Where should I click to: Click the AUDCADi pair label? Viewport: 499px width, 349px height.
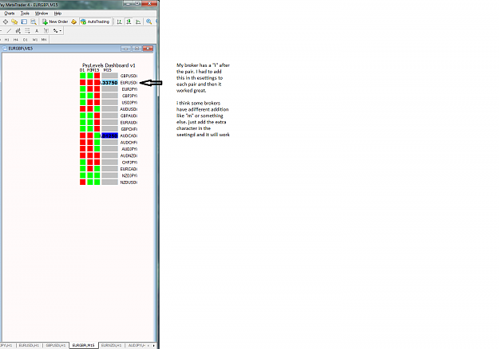pos(129,135)
